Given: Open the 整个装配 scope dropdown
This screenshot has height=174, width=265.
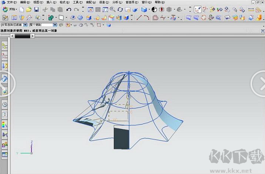Looking at the screenshot, I should click(43, 25).
